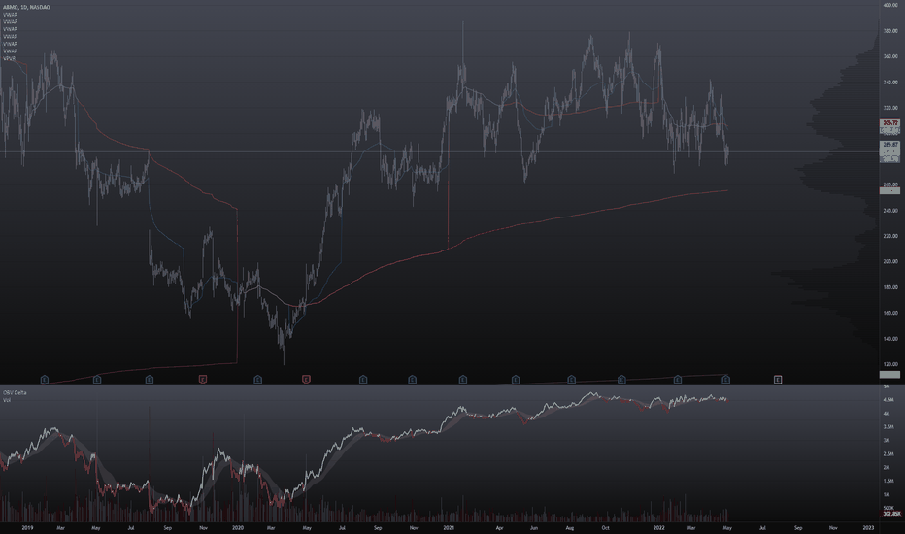Click the red 305.72 price tag on the price axis
The image size is (905, 534).
[x=889, y=123]
